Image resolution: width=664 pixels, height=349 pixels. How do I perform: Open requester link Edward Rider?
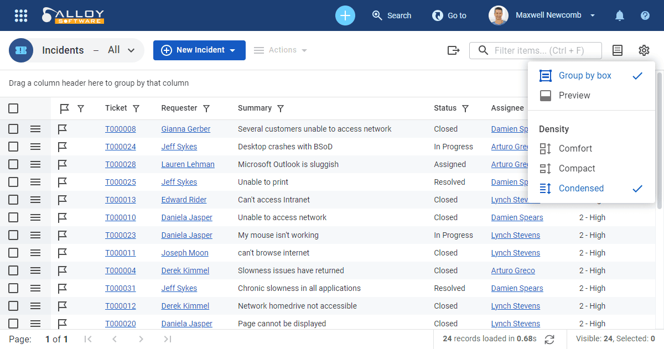click(184, 200)
